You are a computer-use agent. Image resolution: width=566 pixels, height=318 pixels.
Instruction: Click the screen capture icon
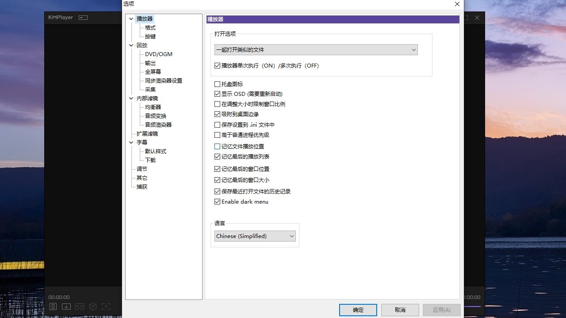tap(106, 306)
